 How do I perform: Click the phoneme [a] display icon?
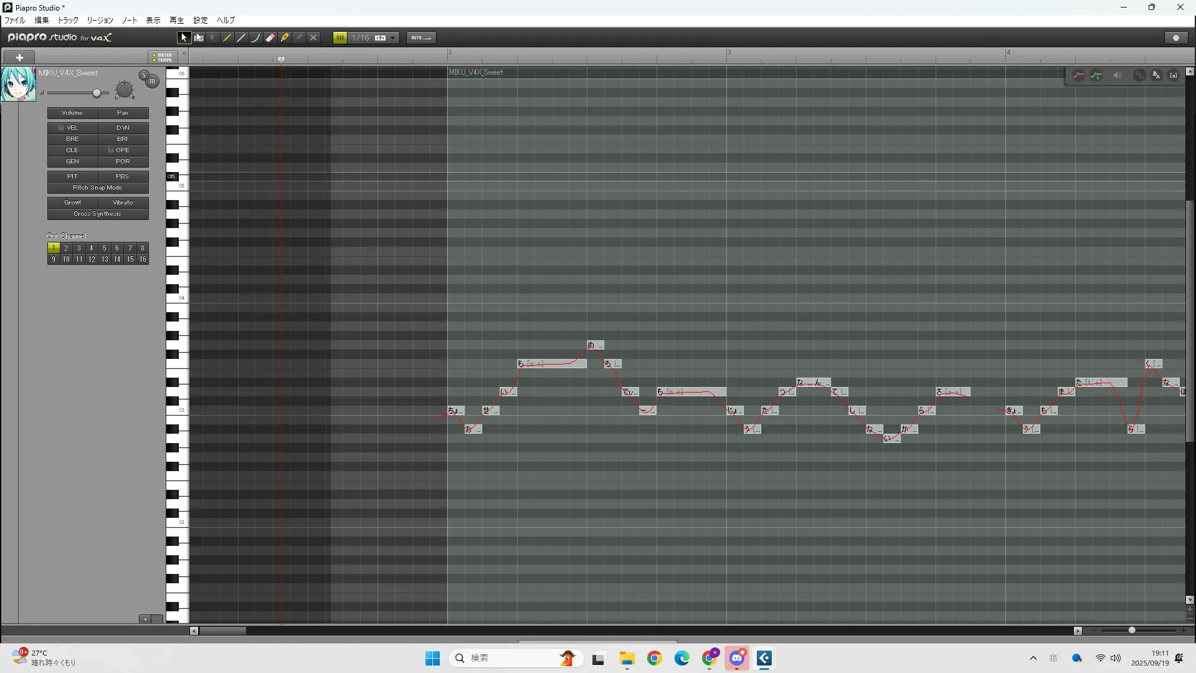(x=1174, y=75)
